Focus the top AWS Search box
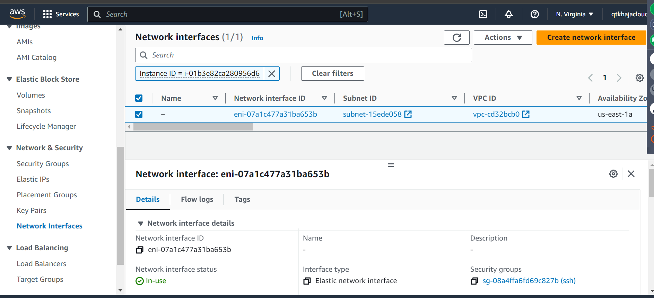654x298 pixels. click(x=227, y=14)
